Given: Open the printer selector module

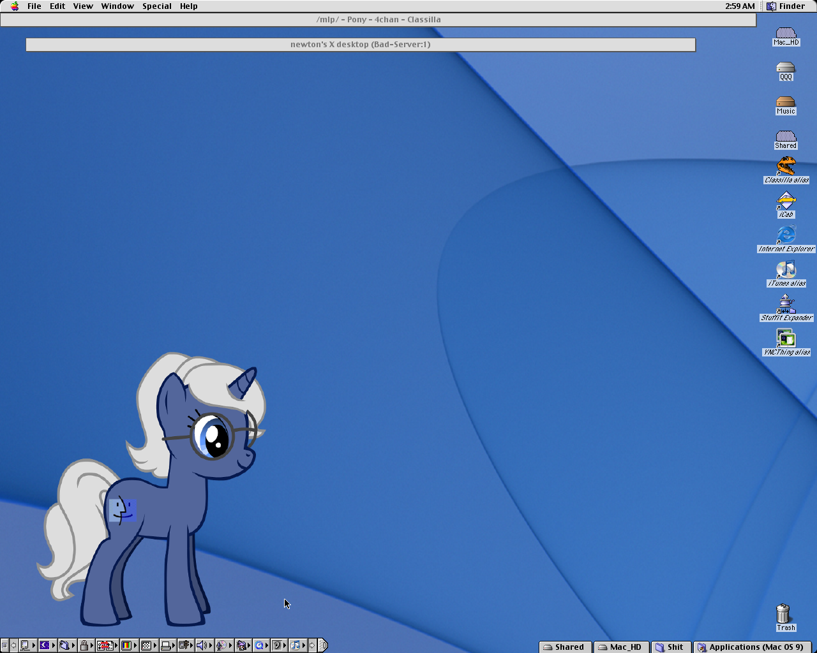Looking at the screenshot, I should coord(169,645).
